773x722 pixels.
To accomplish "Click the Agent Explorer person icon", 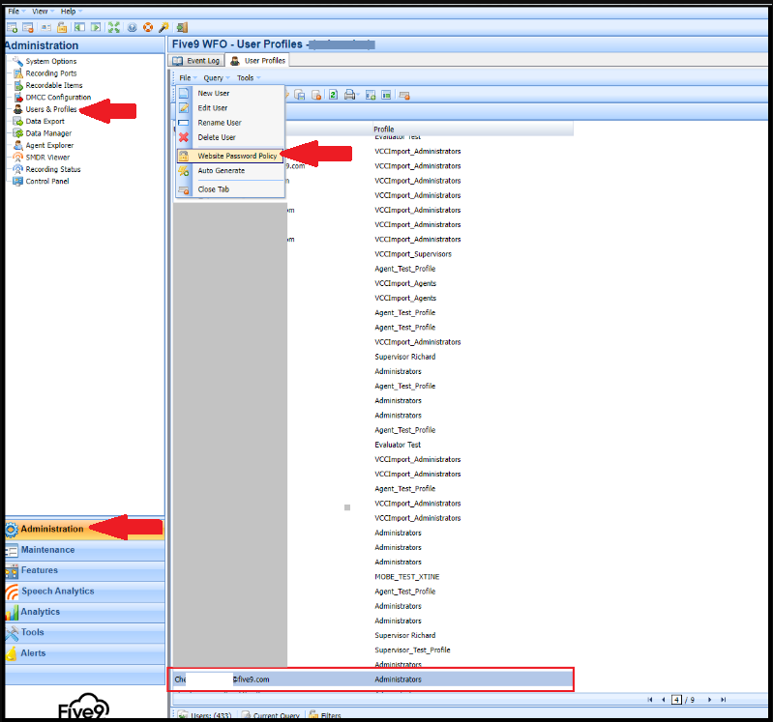I will [17, 145].
